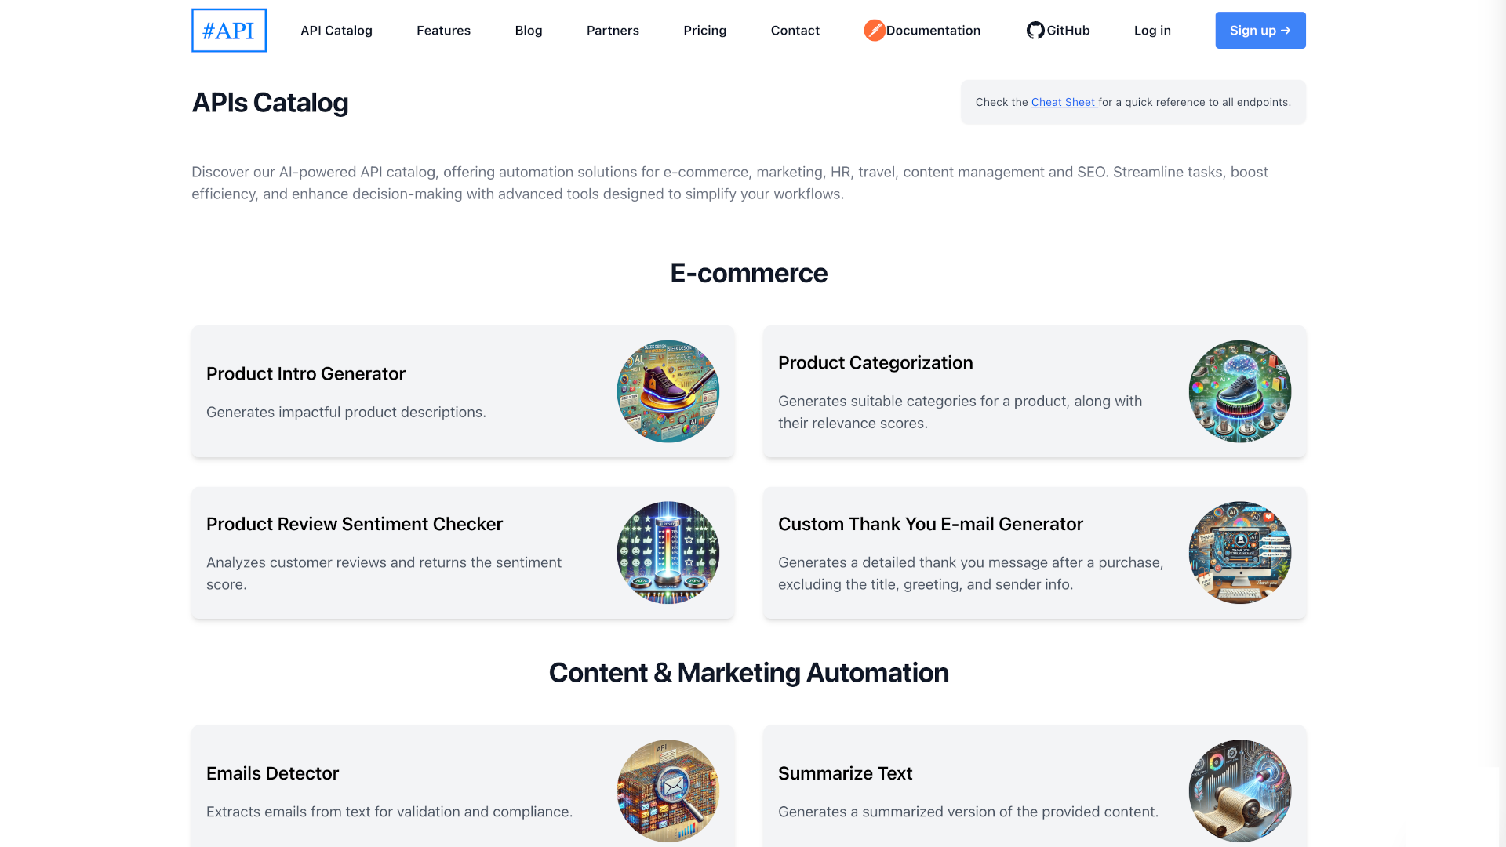Click the Summarize Text scroll image

pyautogui.click(x=1239, y=791)
